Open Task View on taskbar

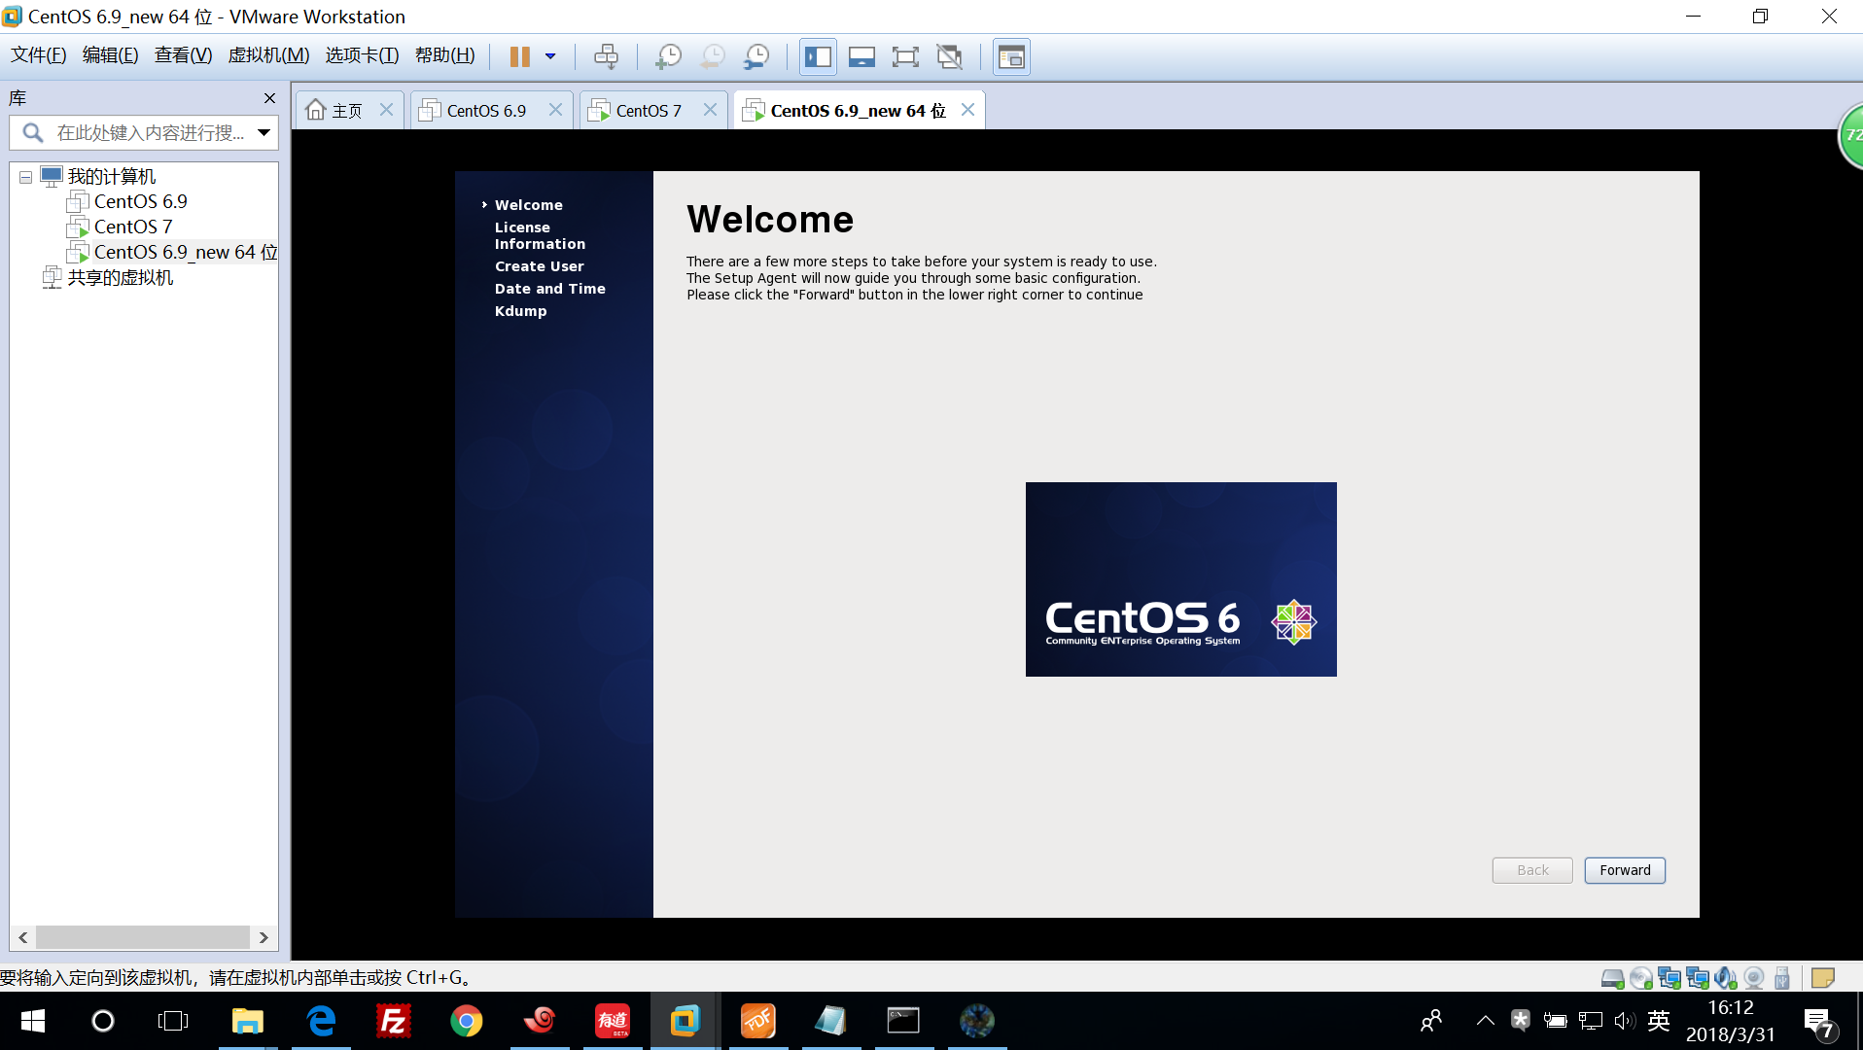(x=173, y=1021)
